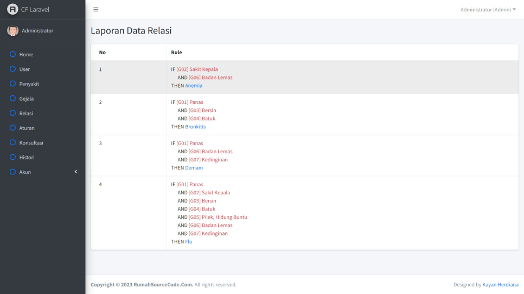
Task: Click [G02] Sakit Kepala in rule 4
Action: tap(209, 193)
